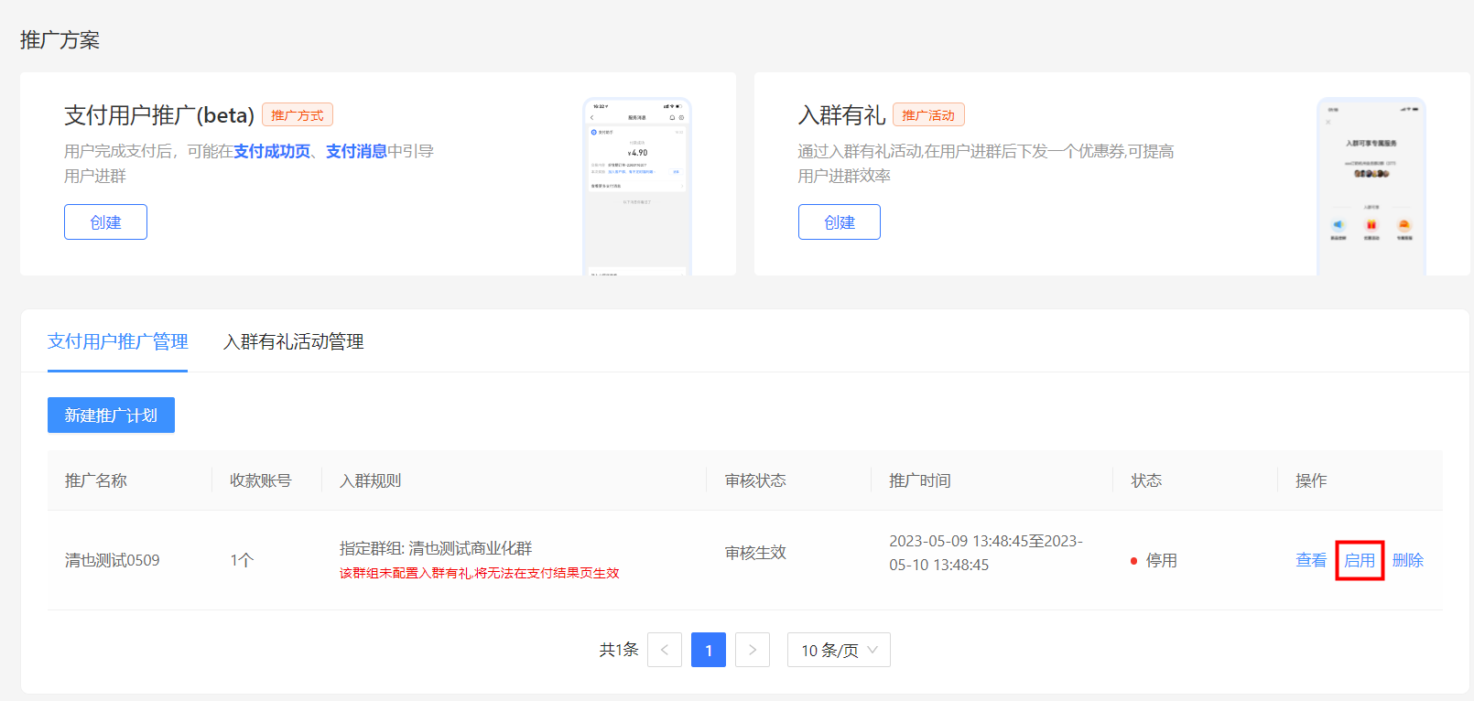Viewport: 1474px width, 701px height.
Task: Click the 推广名称 column header
Action: (x=96, y=480)
